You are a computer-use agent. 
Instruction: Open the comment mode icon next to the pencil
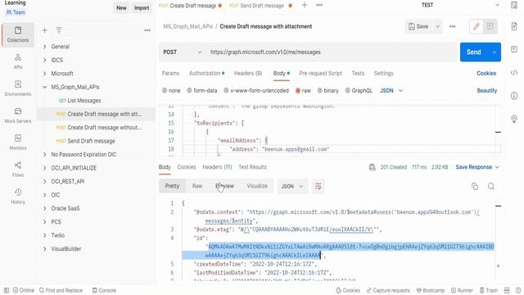coord(490,26)
